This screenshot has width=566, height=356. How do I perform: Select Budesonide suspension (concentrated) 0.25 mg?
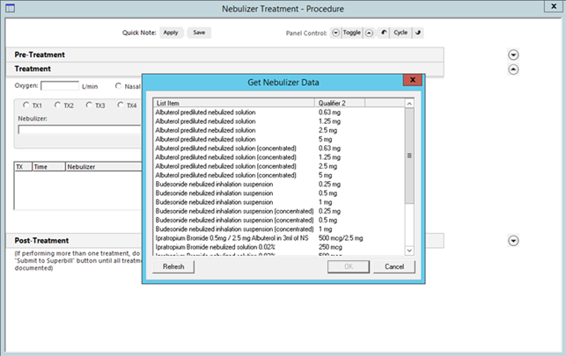279,211
